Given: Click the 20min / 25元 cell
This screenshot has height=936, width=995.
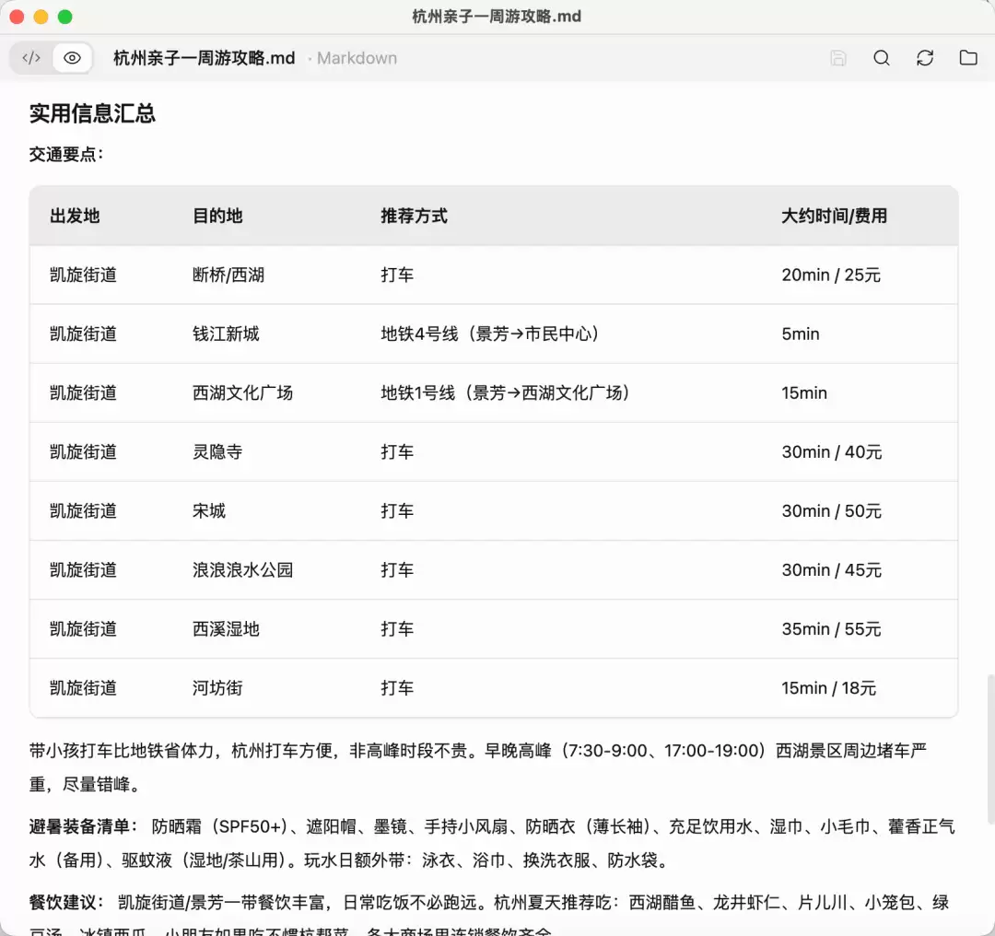Looking at the screenshot, I should [x=831, y=275].
